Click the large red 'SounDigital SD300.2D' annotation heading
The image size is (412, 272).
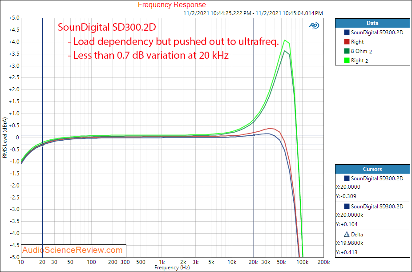coord(107,27)
